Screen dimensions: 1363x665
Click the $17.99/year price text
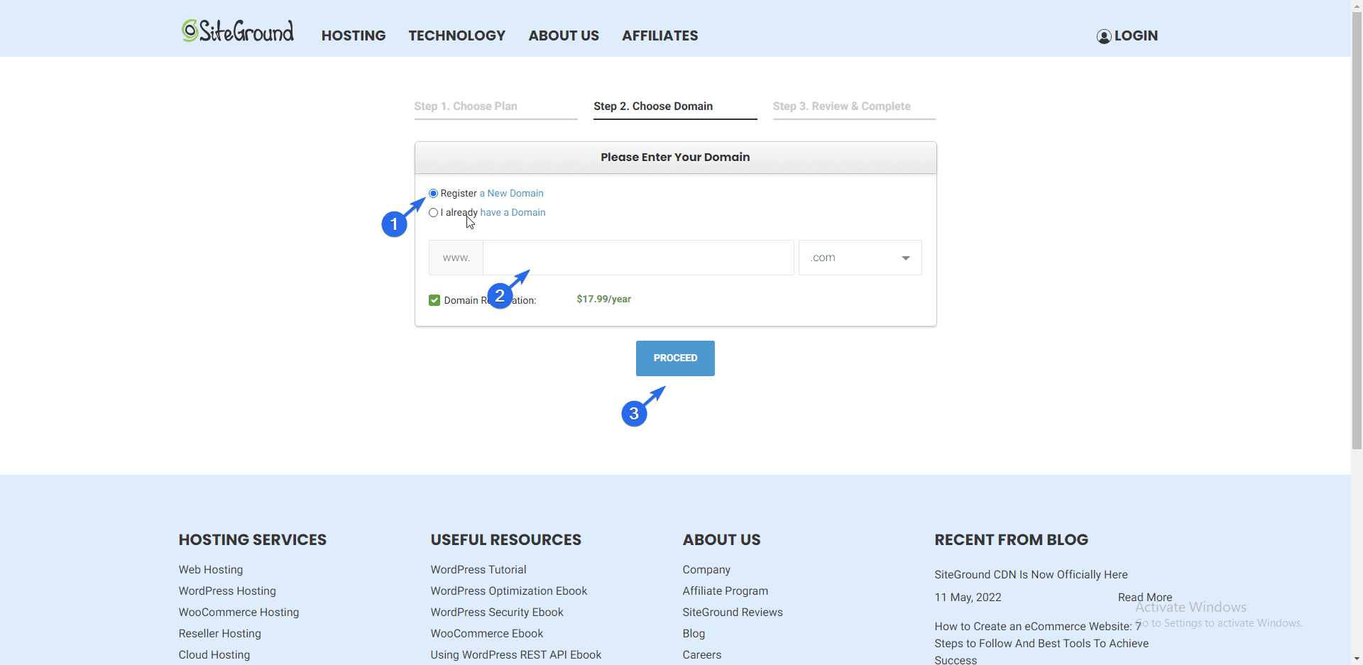click(x=604, y=299)
